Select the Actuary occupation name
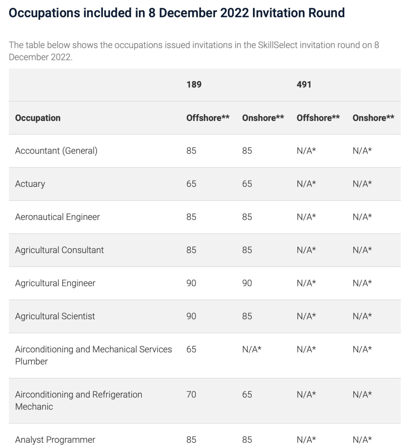 point(30,184)
